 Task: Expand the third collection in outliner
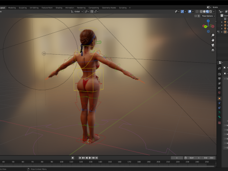pos(222,28)
